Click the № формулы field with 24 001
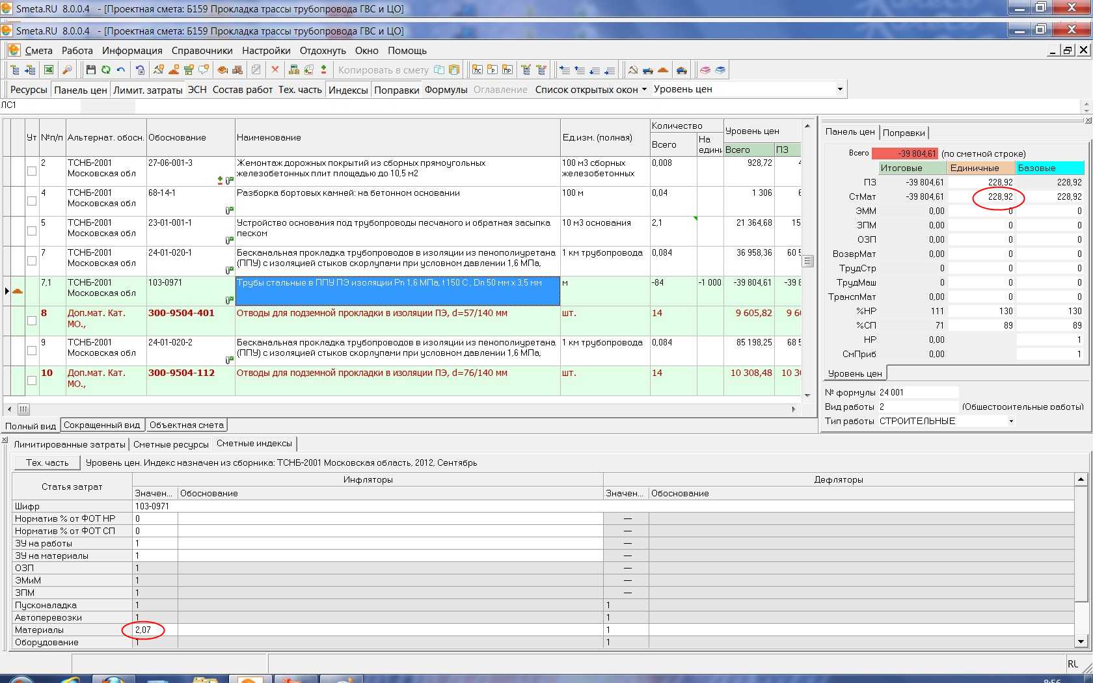Image resolution: width=1093 pixels, height=683 pixels. [917, 392]
